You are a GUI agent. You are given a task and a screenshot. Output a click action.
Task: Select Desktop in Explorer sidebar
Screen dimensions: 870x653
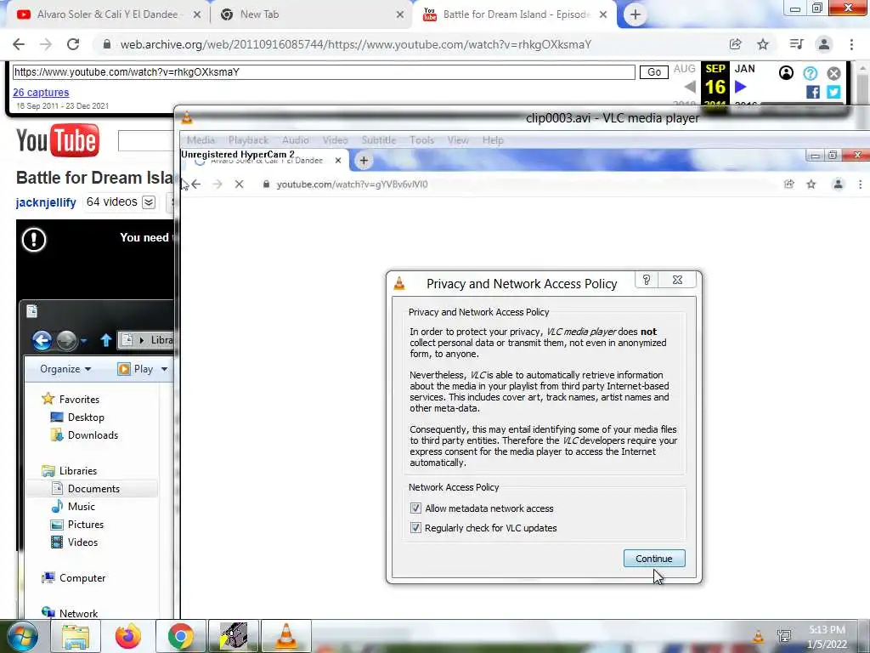coord(86,417)
